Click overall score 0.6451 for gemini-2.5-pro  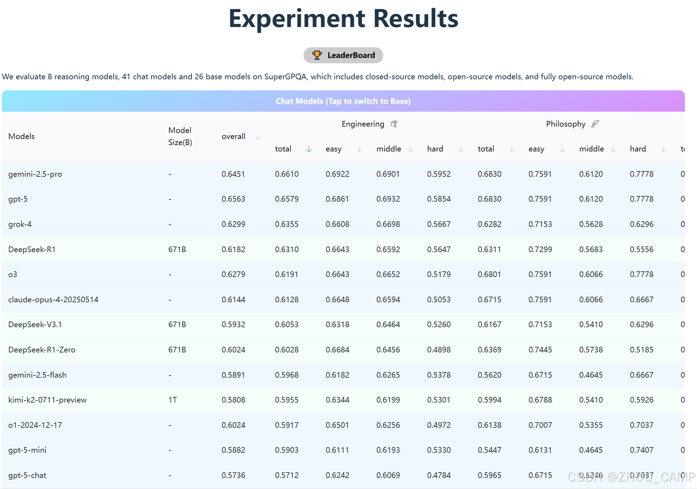tap(233, 174)
